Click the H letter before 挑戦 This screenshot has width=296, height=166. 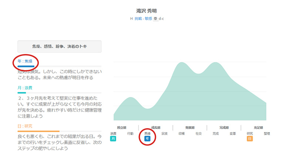click(x=131, y=19)
